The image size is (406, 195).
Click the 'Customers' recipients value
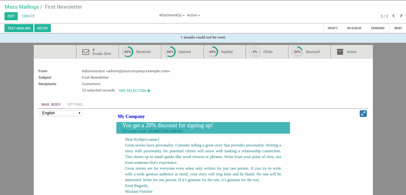(91, 84)
